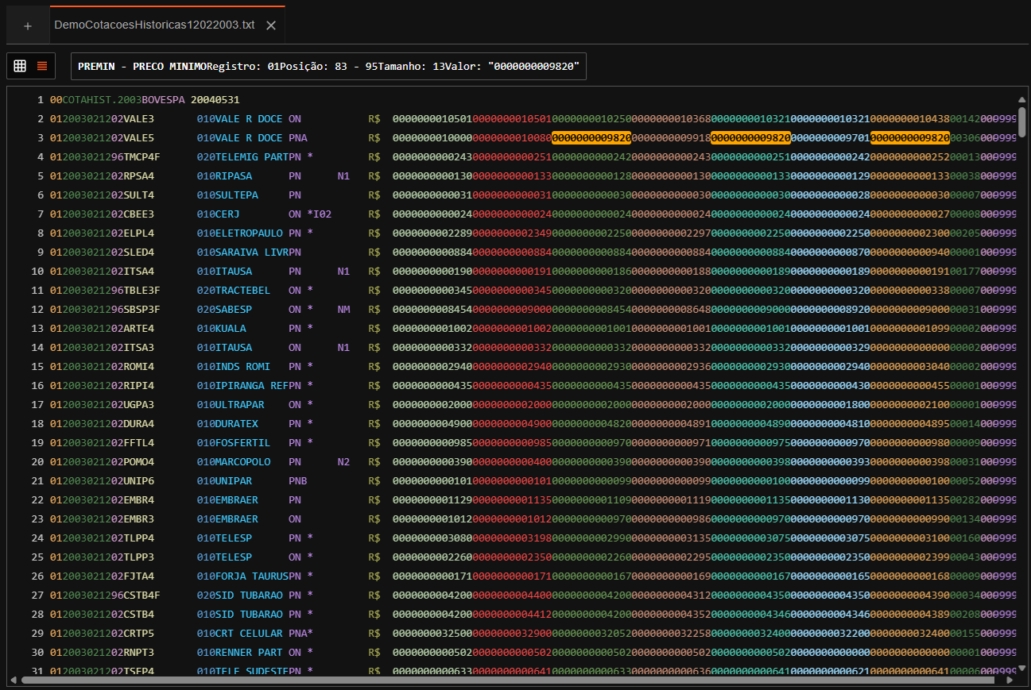Click the company name RENNER PART
The image size is (1031, 690).
point(249,653)
